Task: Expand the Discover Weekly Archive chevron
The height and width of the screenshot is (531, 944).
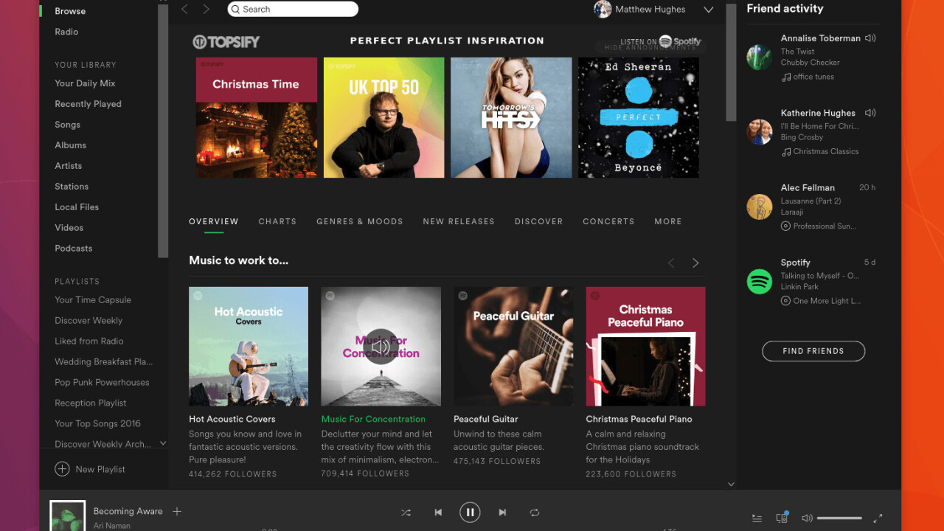Action: [163, 443]
